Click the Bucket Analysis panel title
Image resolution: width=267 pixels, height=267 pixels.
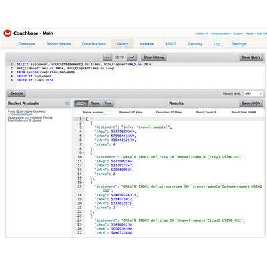23,103
